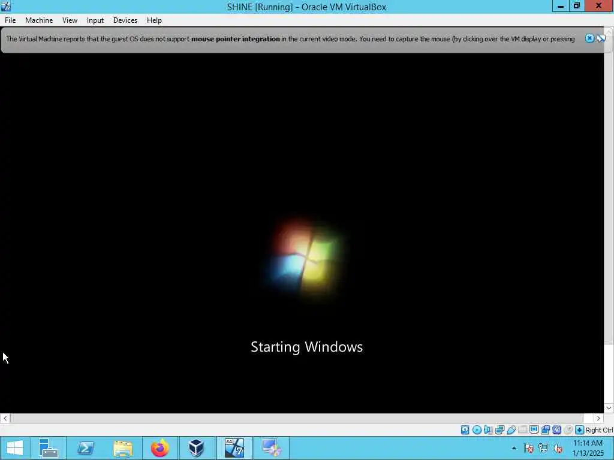This screenshot has width=614, height=460.
Task: Show hidden system tray icons
Action: click(x=514, y=448)
